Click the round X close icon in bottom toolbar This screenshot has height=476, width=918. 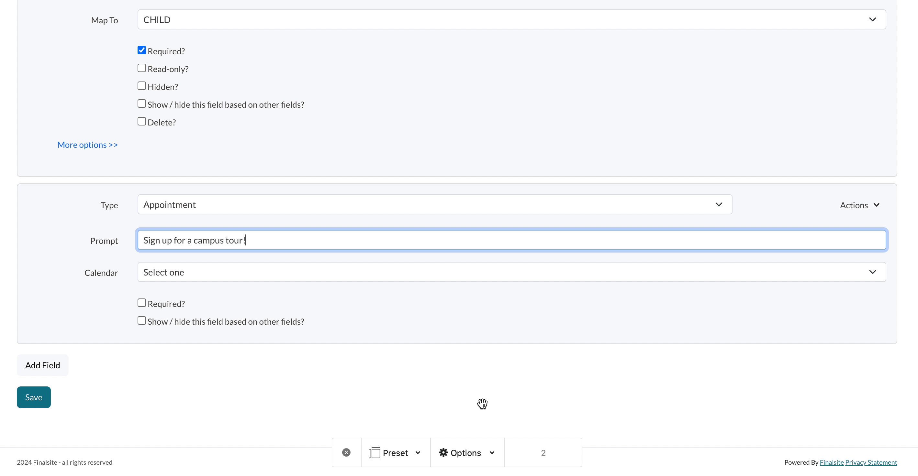(346, 452)
